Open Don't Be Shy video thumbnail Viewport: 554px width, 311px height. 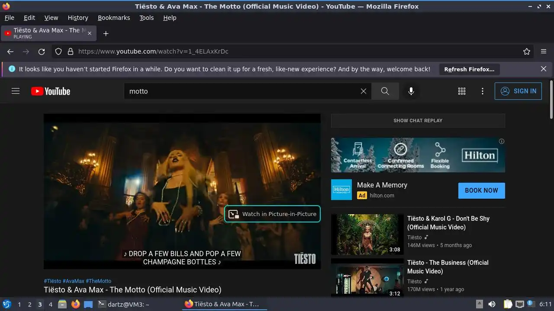(x=367, y=235)
